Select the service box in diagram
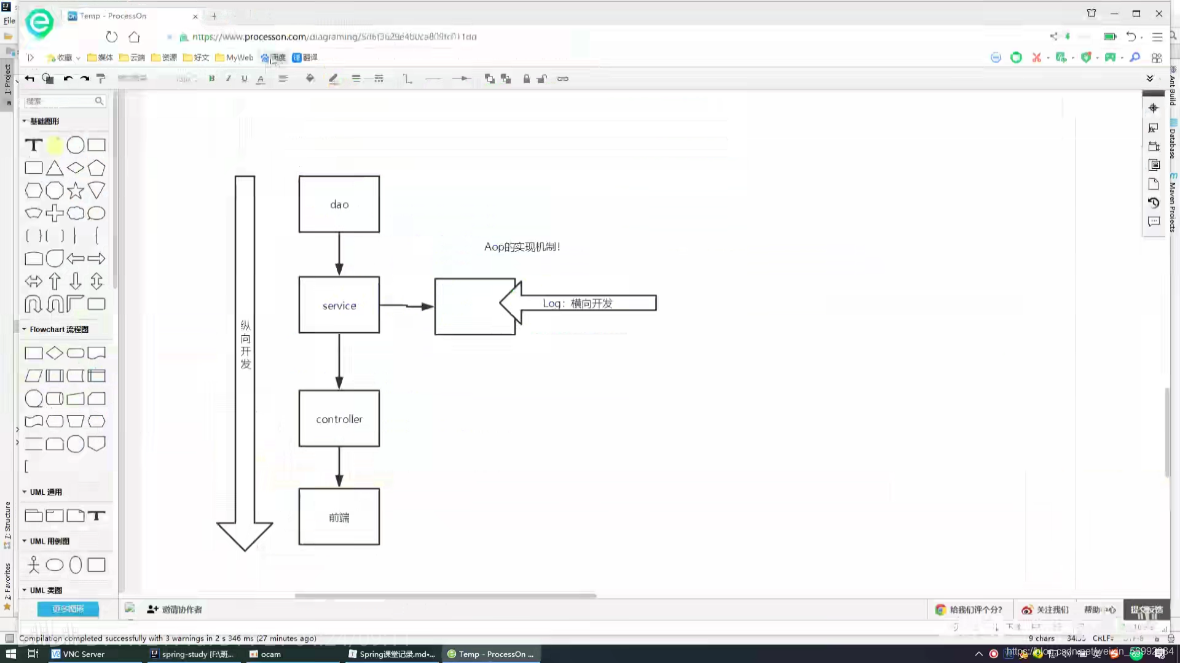1180x663 pixels. 339,305
